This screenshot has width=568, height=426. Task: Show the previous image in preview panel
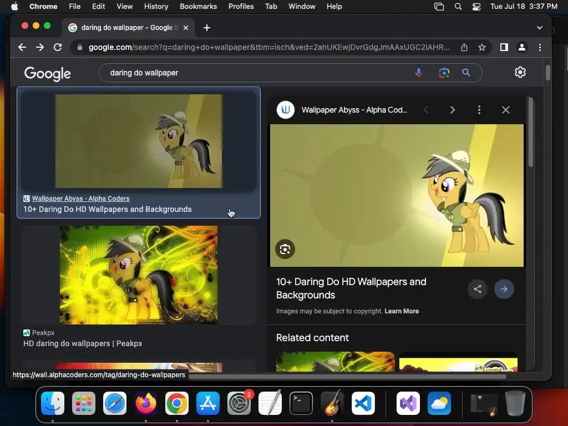click(x=426, y=110)
